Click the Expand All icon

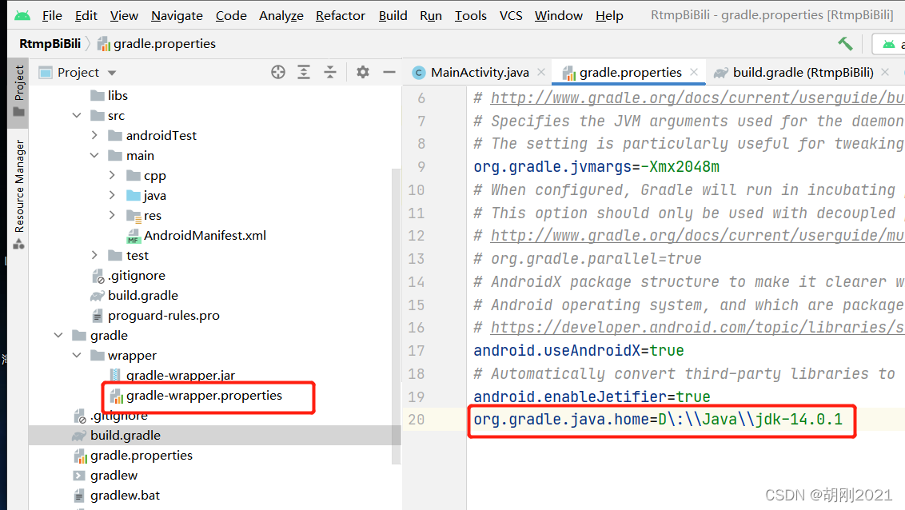pyautogui.click(x=304, y=72)
